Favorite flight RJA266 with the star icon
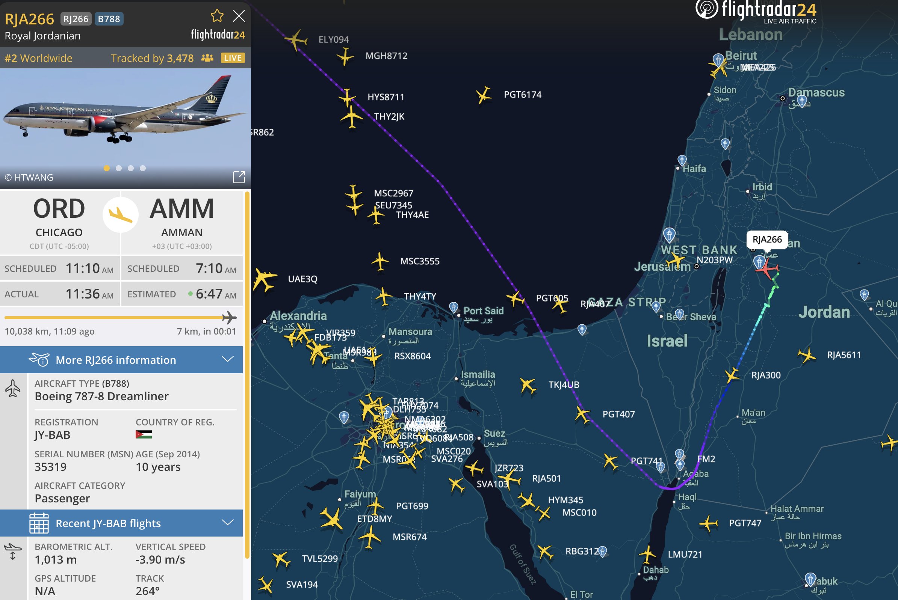 coord(217,16)
